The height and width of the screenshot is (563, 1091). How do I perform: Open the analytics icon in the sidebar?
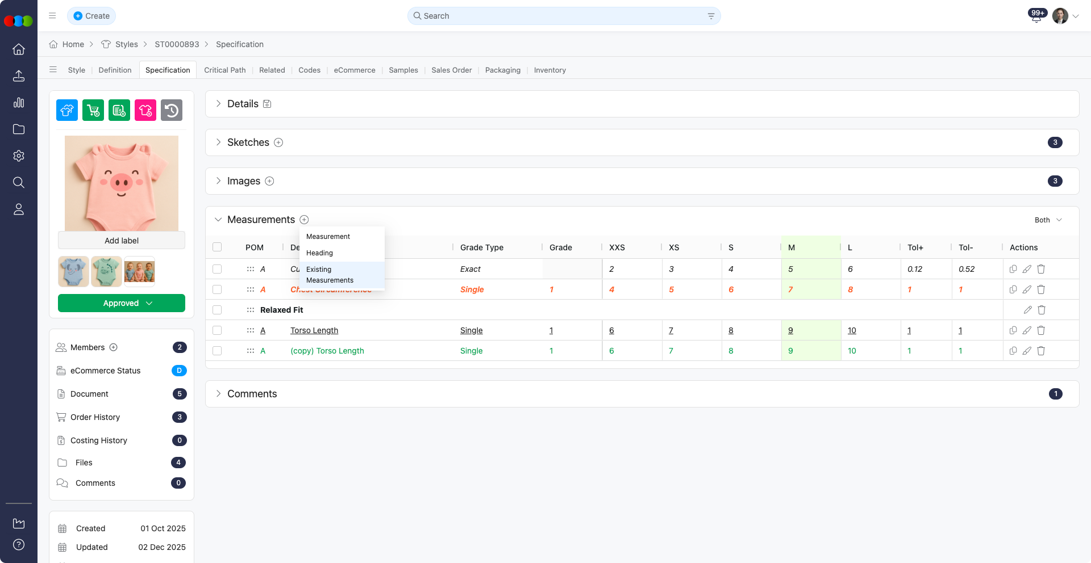click(x=19, y=103)
